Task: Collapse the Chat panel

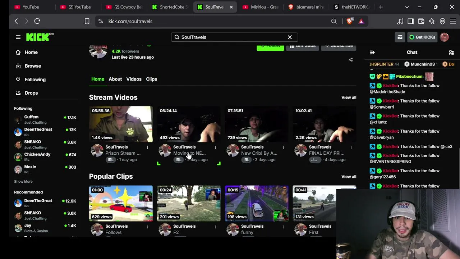Action: (372, 53)
